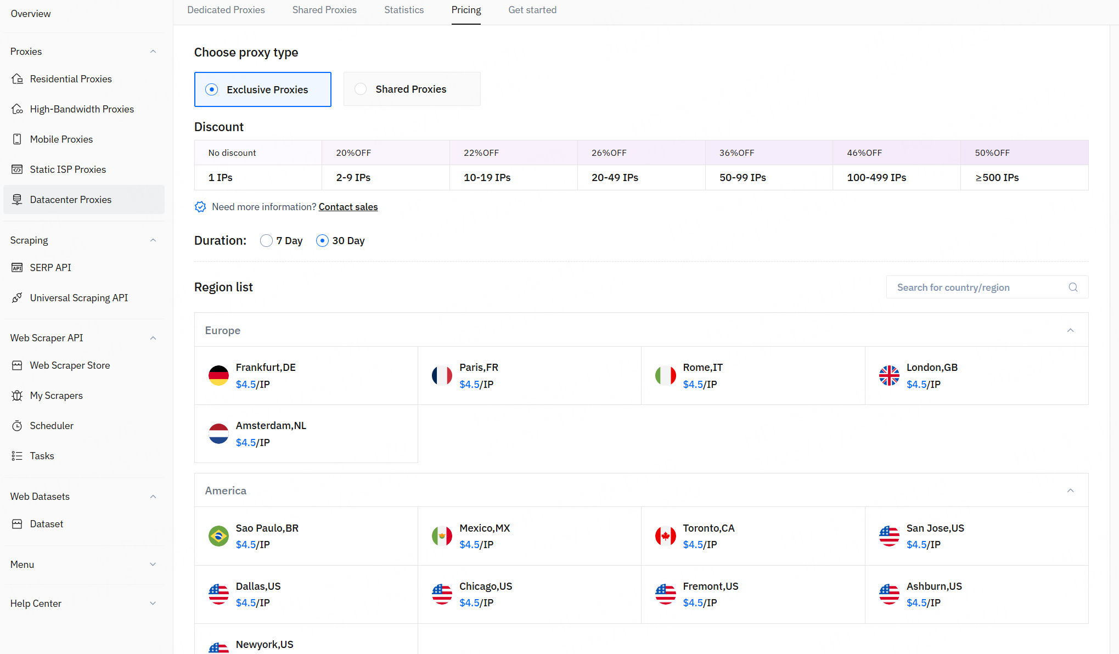Click the Mobile Proxies phone icon
This screenshot has width=1119, height=654.
point(17,139)
